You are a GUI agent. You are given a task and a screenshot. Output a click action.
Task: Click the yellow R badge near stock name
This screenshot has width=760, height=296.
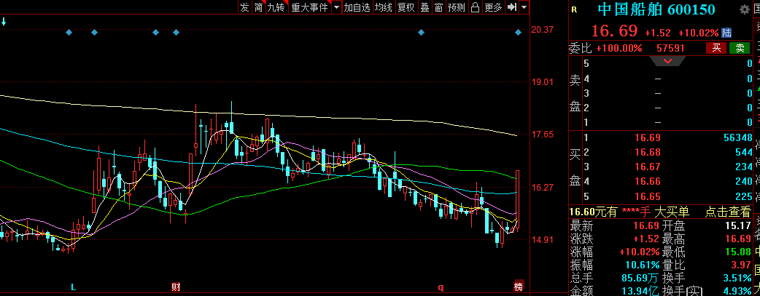575,9
